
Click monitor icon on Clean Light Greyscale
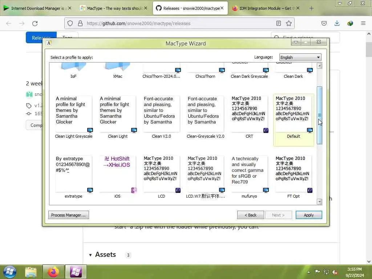[90, 130]
